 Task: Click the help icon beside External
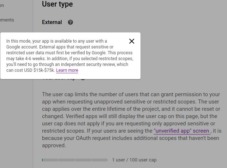click(x=70, y=22)
